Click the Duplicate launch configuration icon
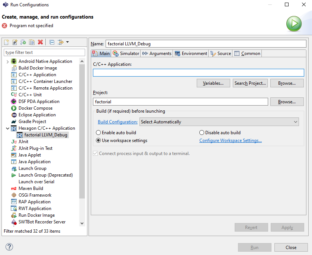Image resolution: width=312 pixels, height=255 pixels. pos(32,42)
